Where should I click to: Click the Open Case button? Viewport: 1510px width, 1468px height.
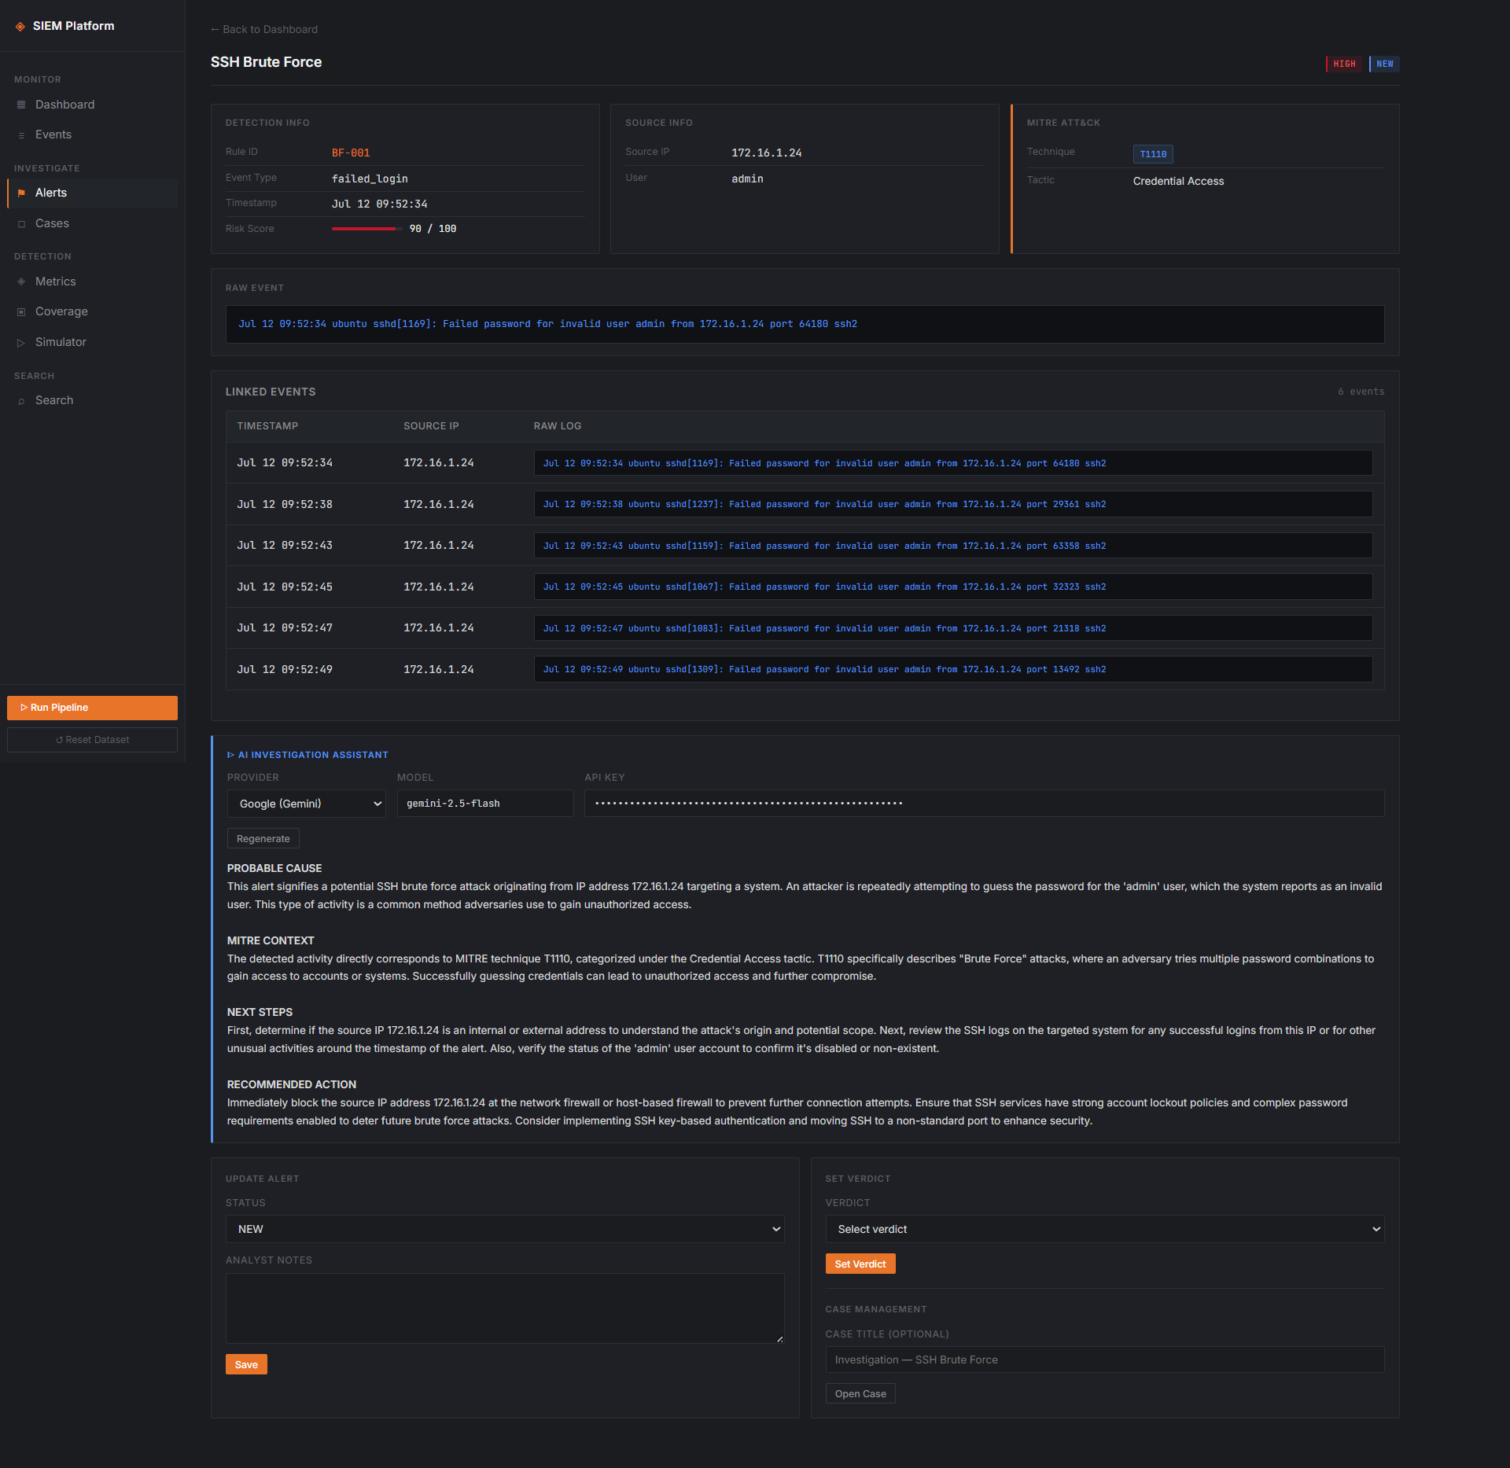860,1394
